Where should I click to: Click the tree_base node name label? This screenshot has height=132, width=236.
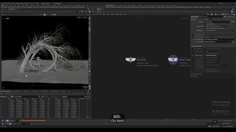tap(141, 60)
